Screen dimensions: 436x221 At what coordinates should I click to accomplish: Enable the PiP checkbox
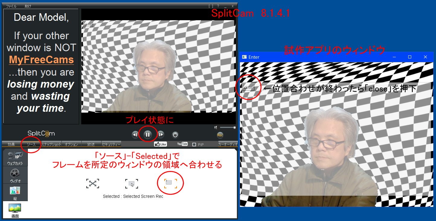[194, 145]
